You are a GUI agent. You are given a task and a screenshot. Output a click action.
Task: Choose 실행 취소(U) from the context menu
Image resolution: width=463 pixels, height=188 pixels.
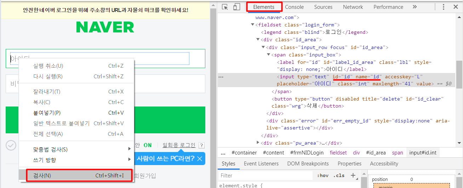(76, 66)
